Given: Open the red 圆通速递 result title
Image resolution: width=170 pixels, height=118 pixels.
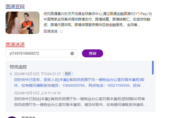Looking at the screenshot, I should click(x=15, y=45).
